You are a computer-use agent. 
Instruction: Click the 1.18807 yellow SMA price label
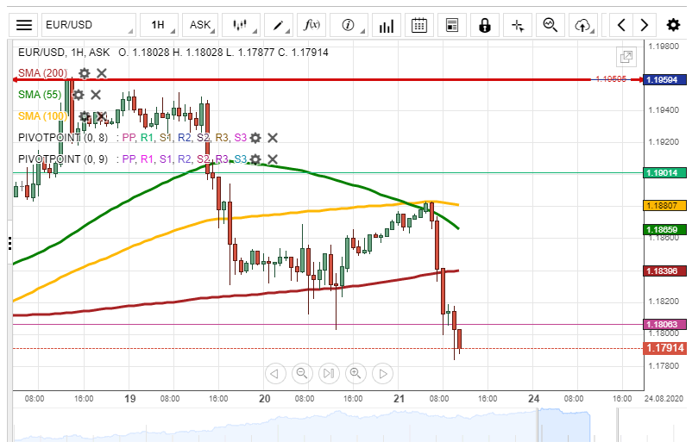[x=664, y=205]
